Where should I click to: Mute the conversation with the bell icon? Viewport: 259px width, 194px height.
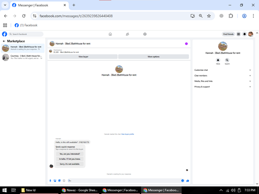tap(218, 60)
